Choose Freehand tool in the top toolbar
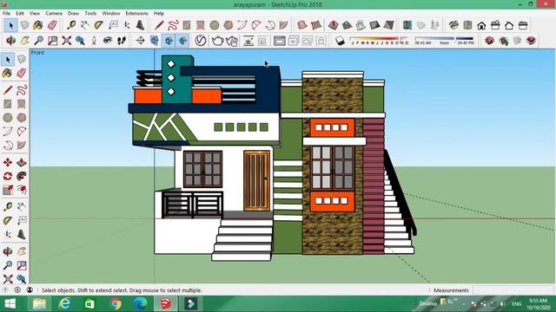 point(173,25)
